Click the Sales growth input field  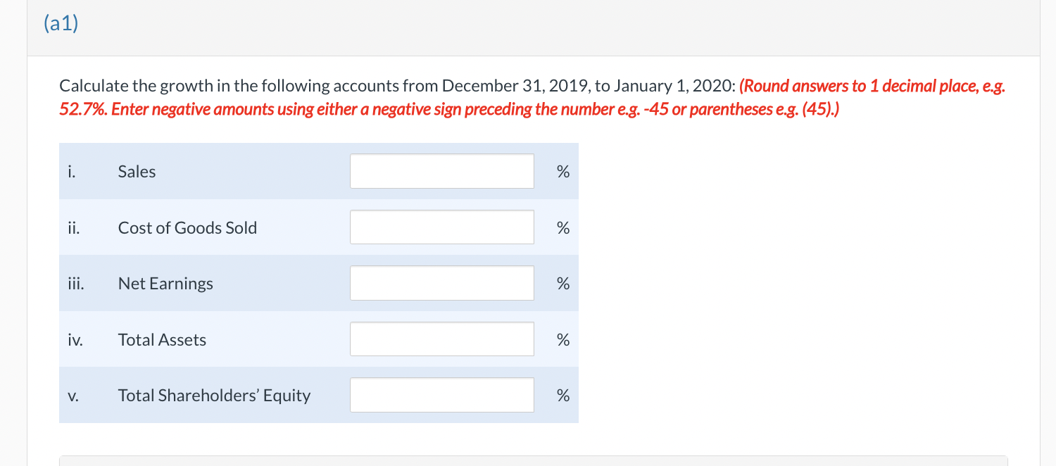point(441,171)
